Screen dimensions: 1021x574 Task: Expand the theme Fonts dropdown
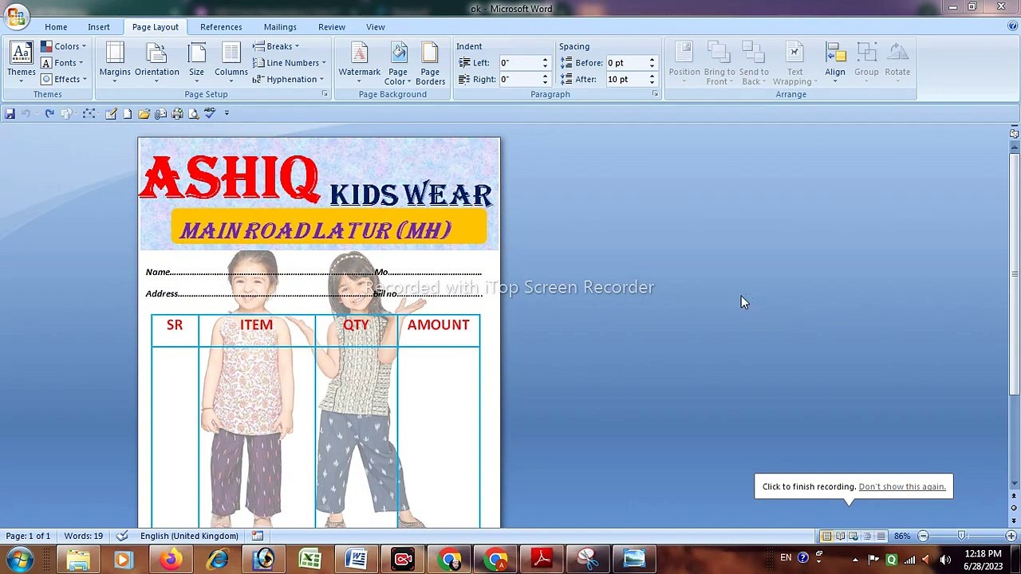tap(62, 63)
